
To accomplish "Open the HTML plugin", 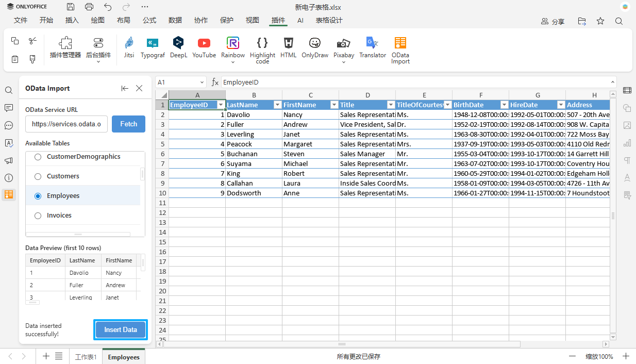I will click(288, 48).
